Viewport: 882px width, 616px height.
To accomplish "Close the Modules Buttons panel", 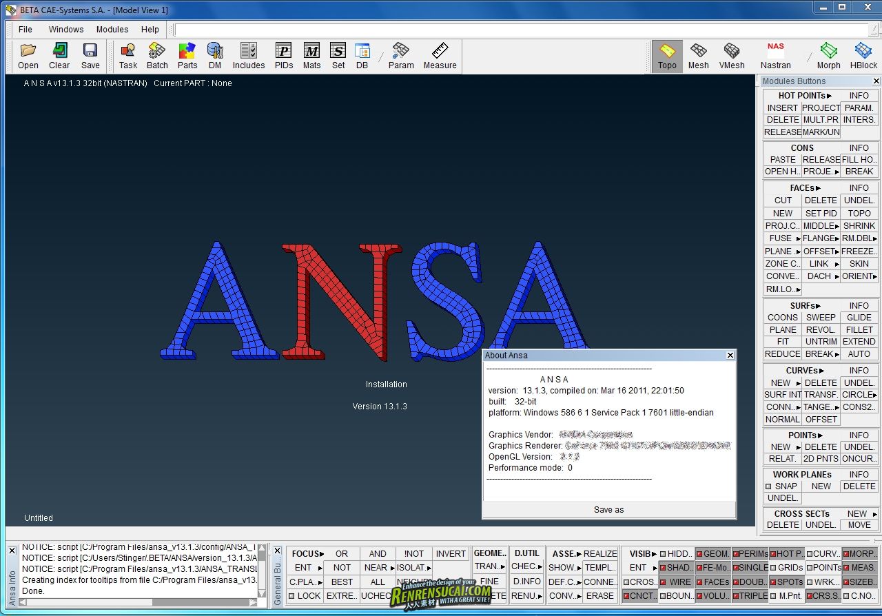I will point(876,81).
